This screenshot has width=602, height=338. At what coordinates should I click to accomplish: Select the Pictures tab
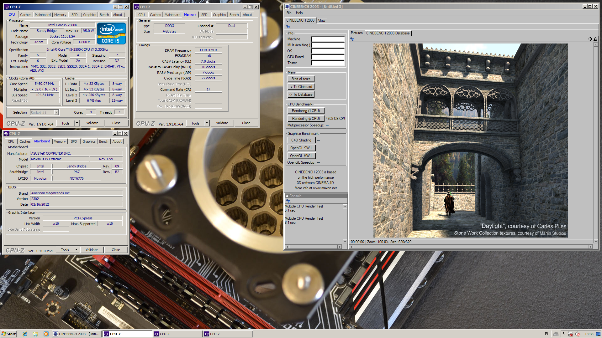[356, 33]
